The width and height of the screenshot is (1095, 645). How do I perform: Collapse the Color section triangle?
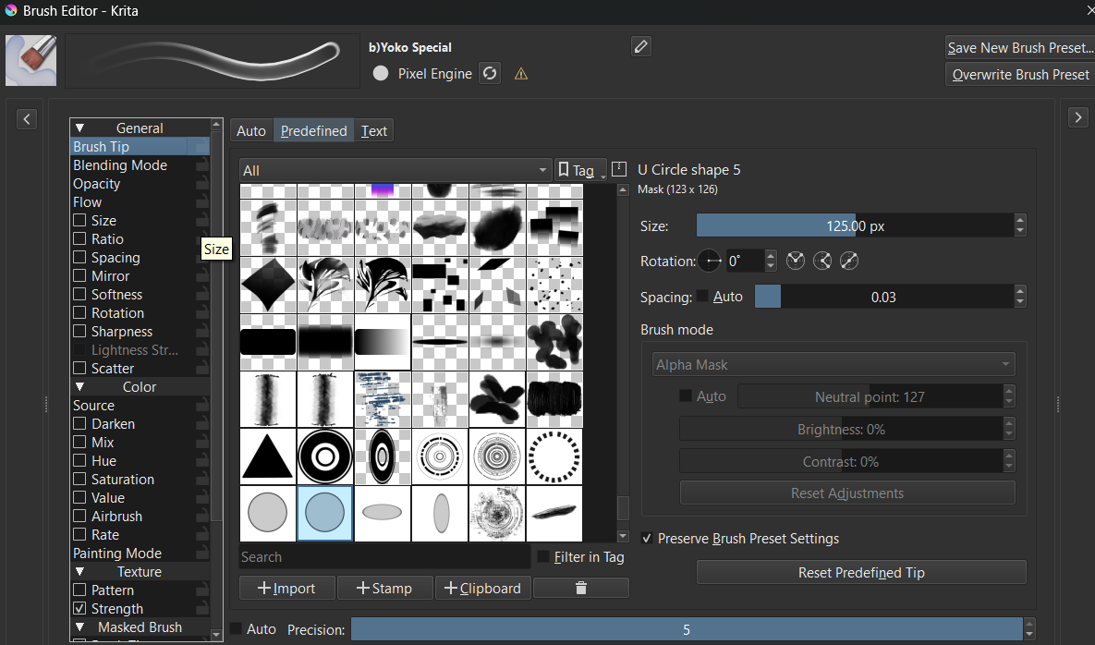tap(80, 387)
